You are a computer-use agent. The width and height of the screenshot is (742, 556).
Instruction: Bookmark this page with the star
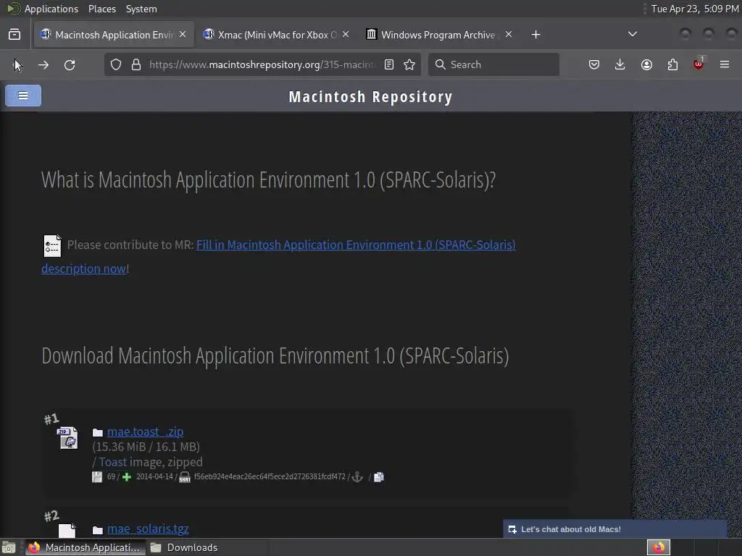point(410,64)
